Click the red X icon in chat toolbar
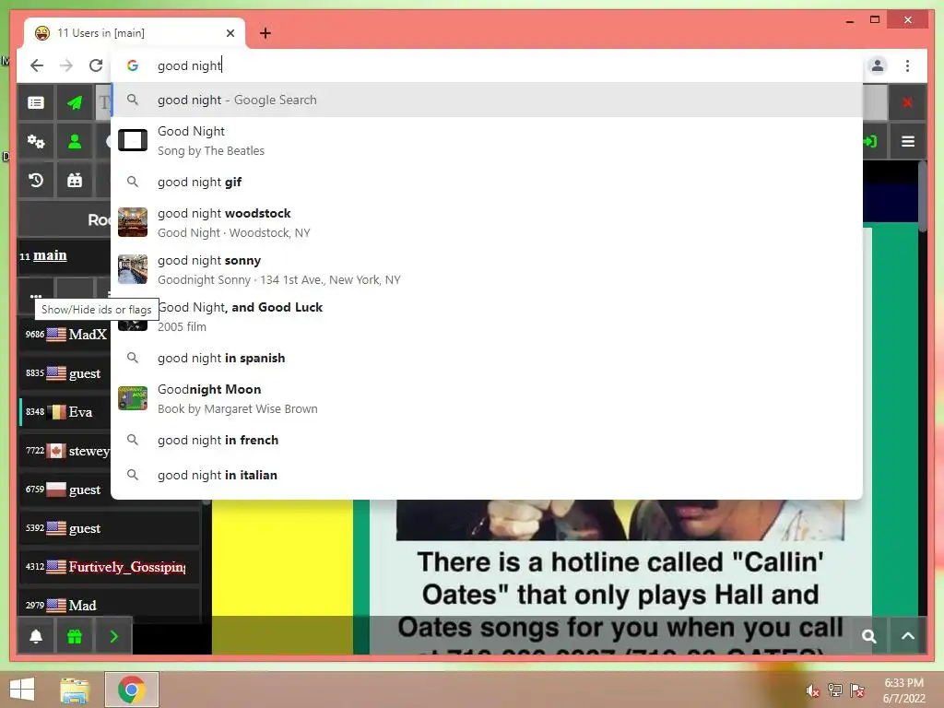Viewport: 944px width, 708px height. tap(907, 103)
